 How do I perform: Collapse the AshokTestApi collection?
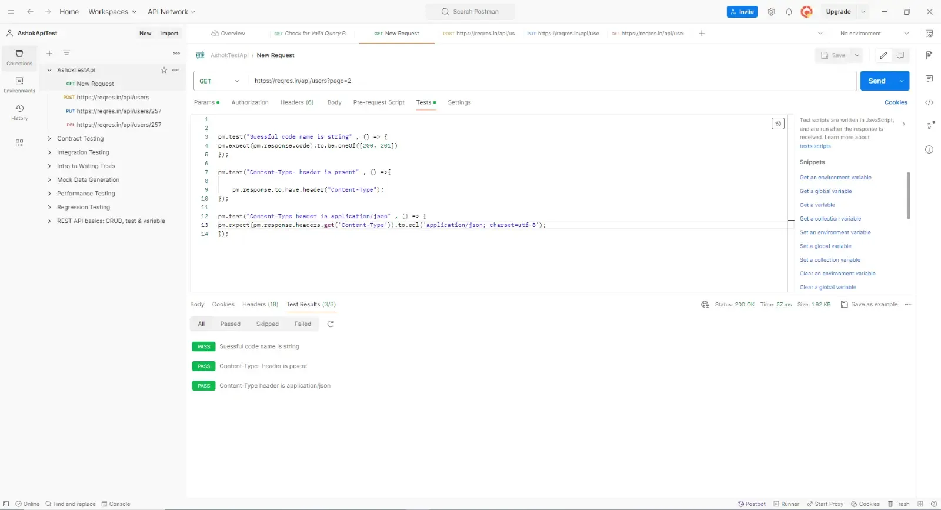point(49,70)
